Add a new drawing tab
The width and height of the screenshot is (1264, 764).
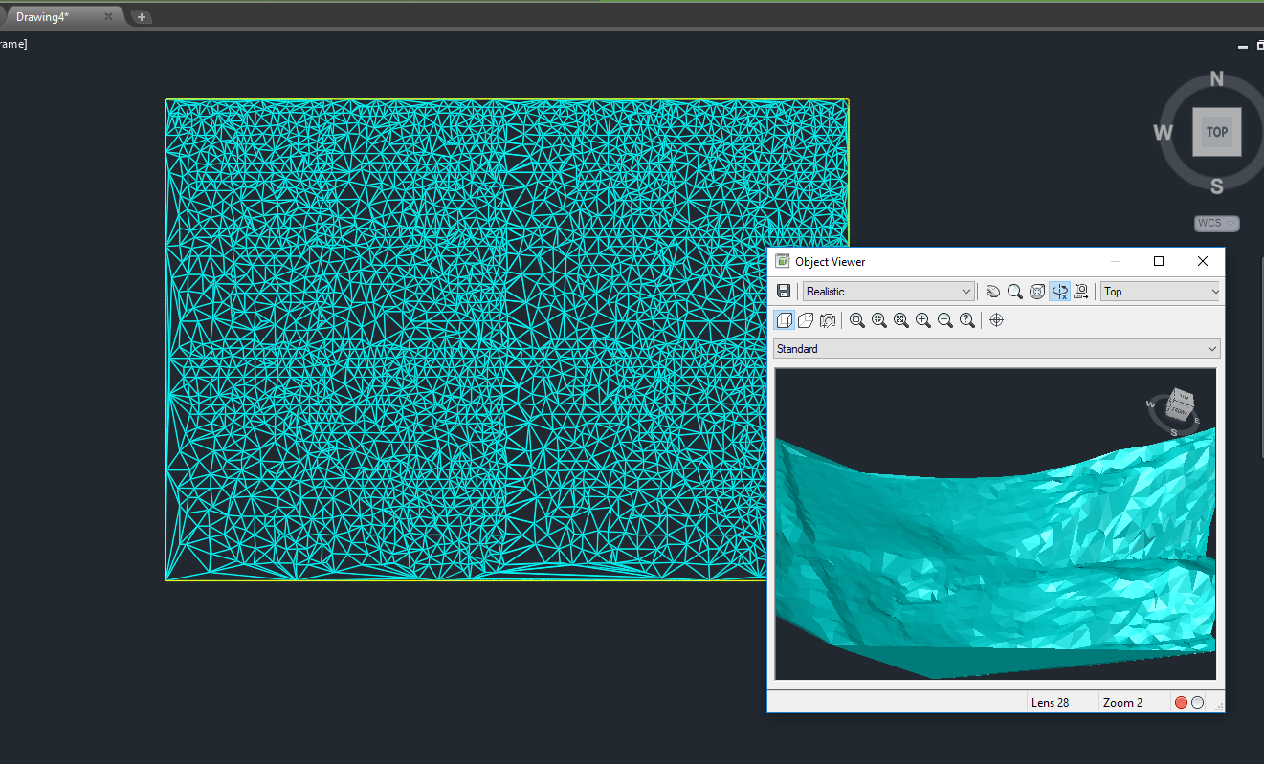tap(141, 17)
